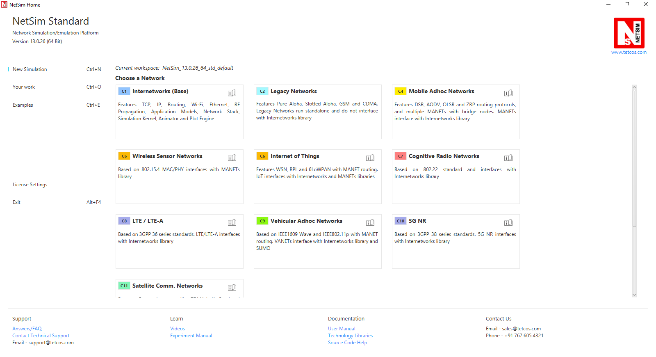
Task: Click the network list scrollbar thumb
Action: click(x=634, y=158)
